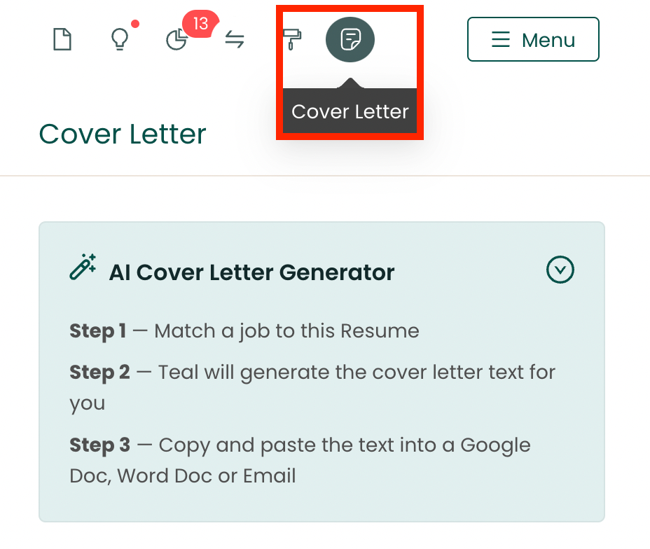The height and width of the screenshot is (549, 650).
Task: Open the highlighted Cover Letter tool icon
Action: coord(350,39)
